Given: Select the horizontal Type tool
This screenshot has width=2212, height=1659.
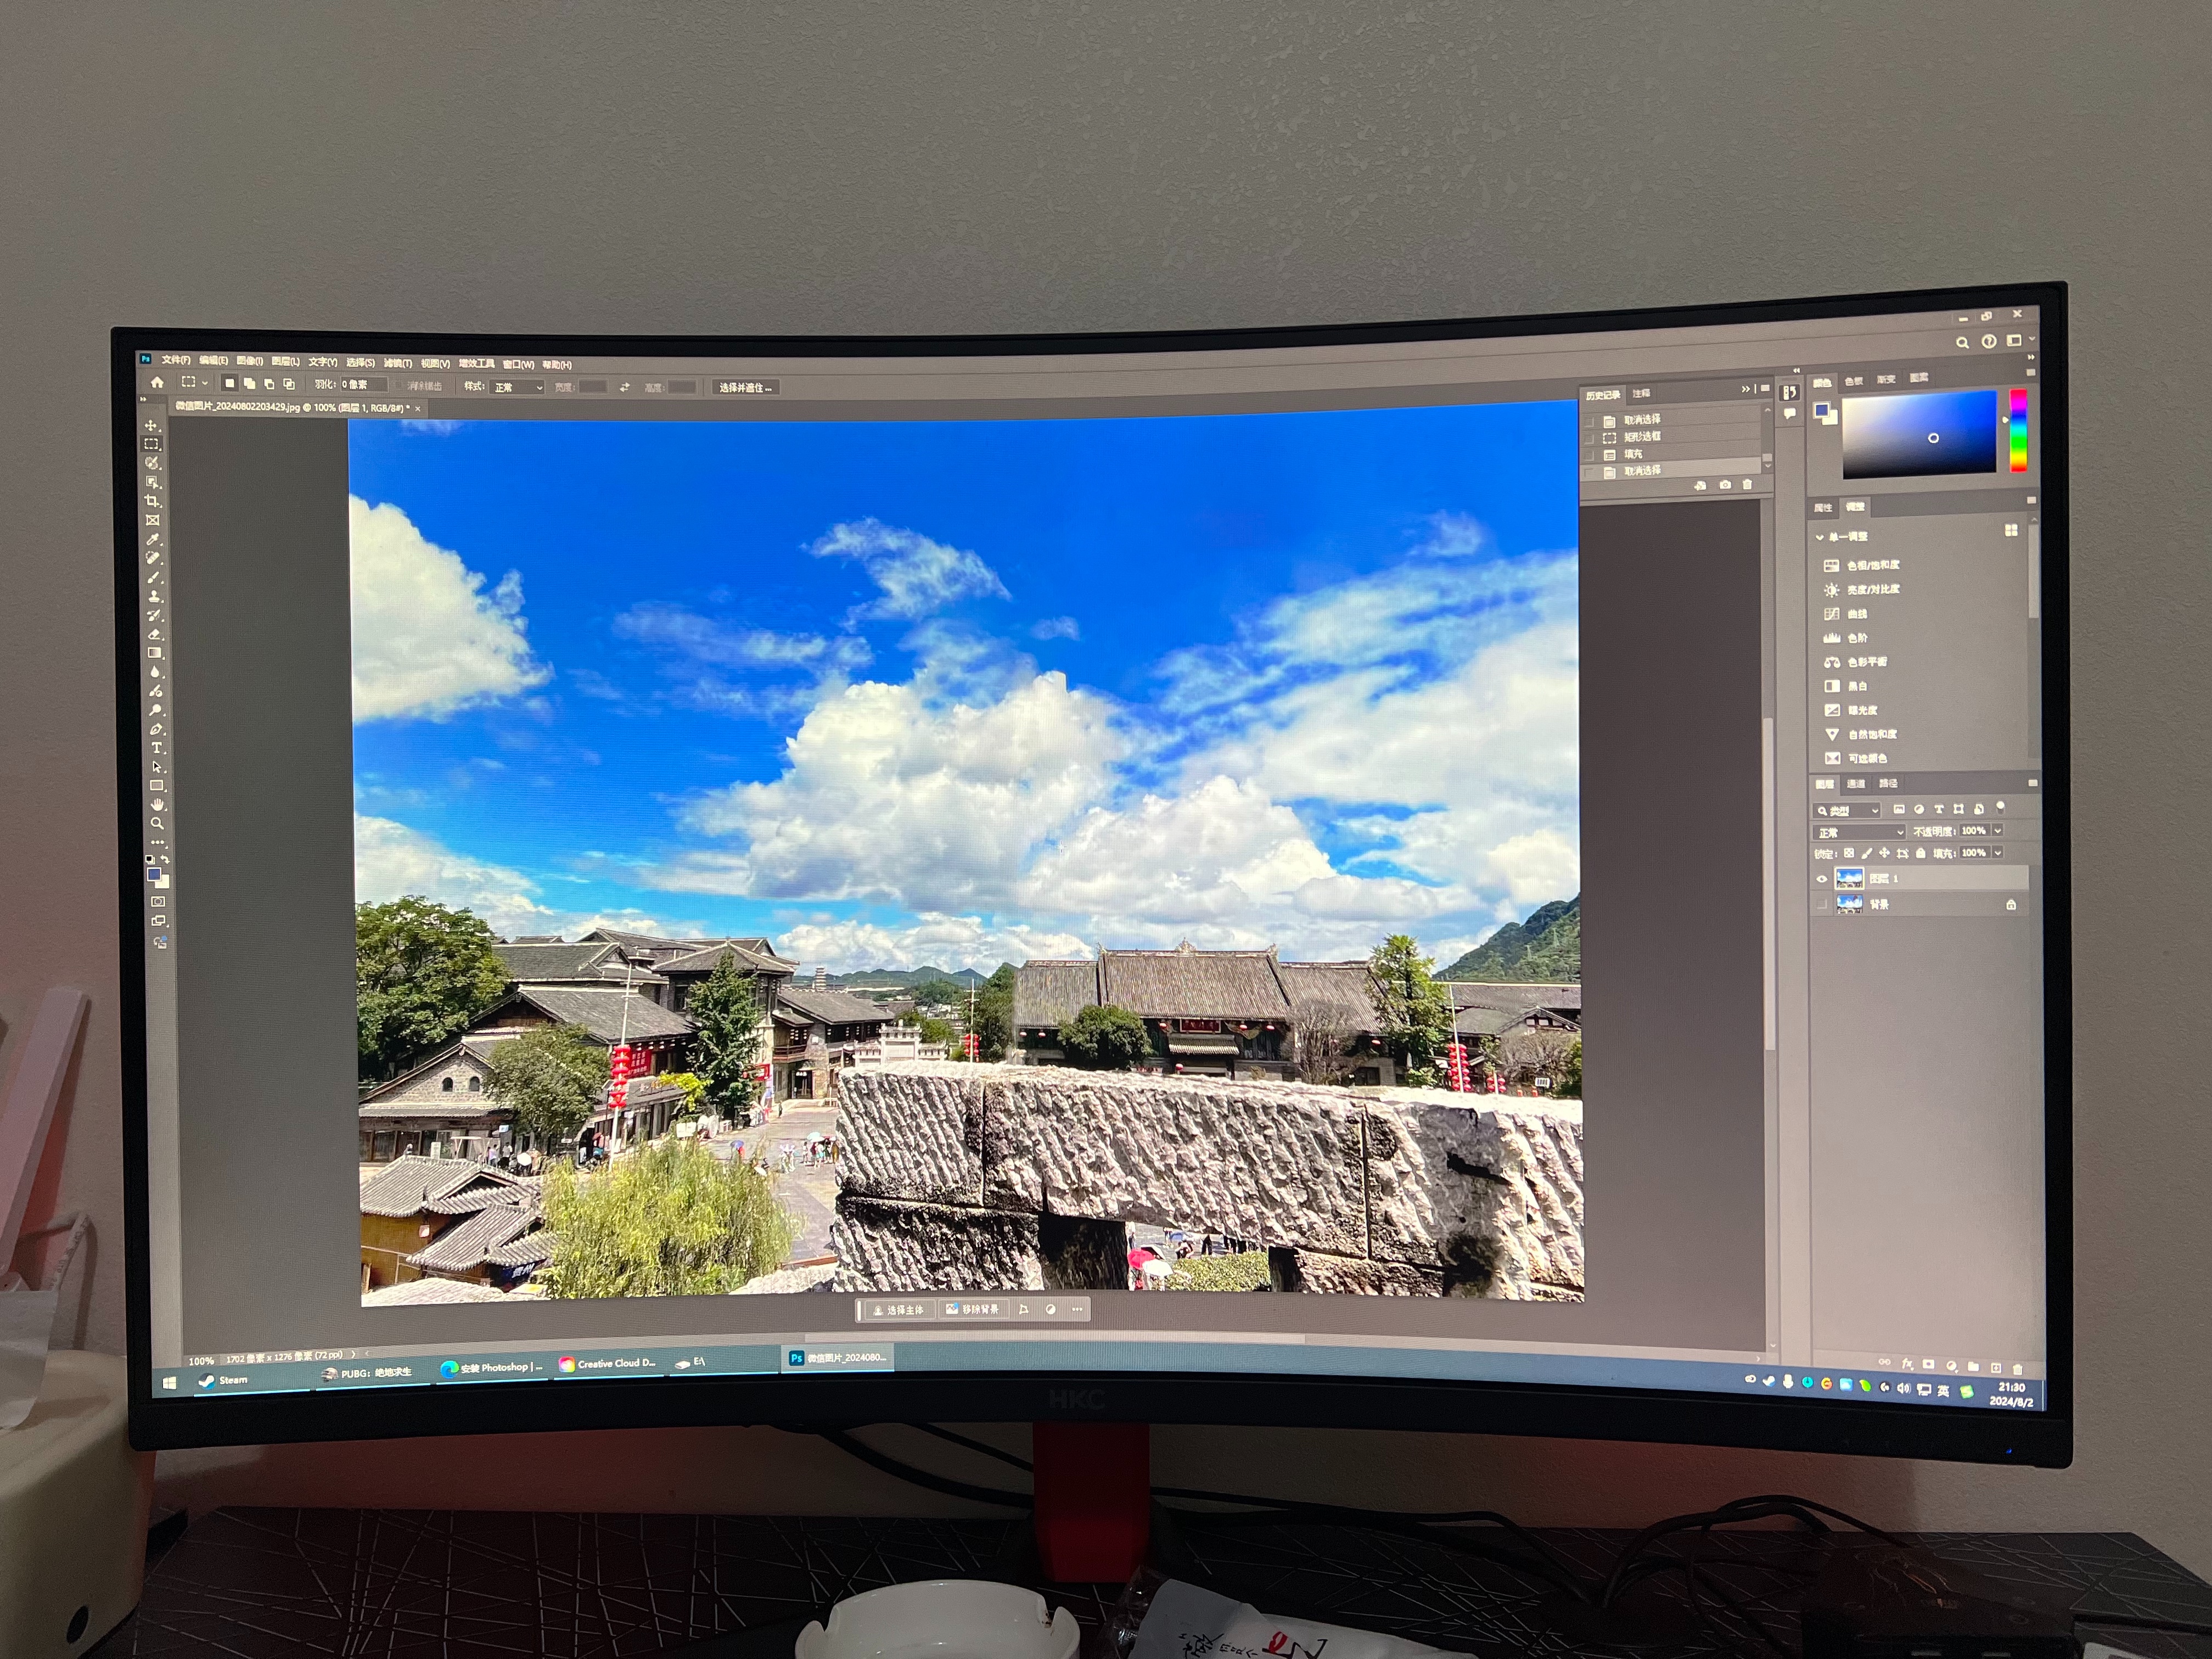Looking at the screenshot, I should click(x=156, y=748).
